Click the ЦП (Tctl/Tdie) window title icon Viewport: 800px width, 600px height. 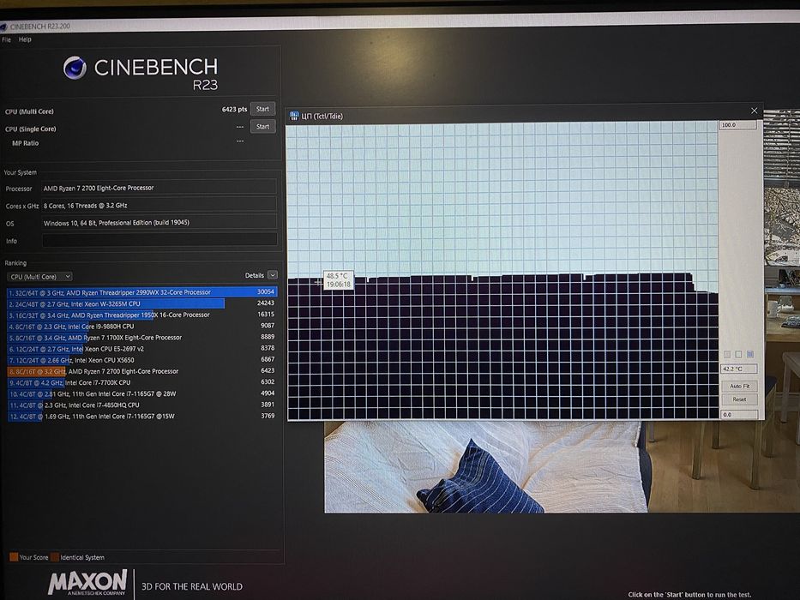click(294, 117)
